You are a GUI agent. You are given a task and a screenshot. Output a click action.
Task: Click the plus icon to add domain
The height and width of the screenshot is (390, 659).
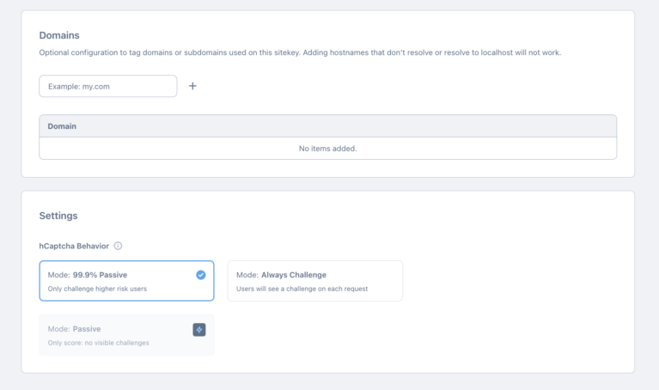pyautogui.click(x=192, y=86)
